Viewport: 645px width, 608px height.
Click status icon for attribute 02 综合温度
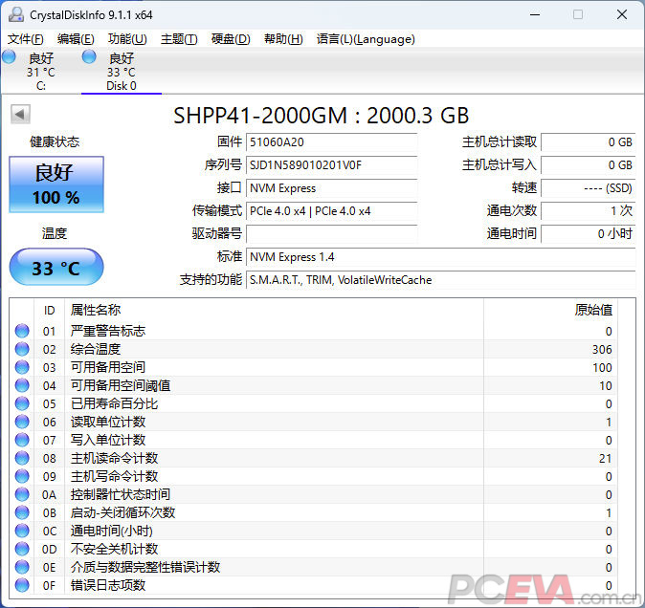[x=22, y=350]
